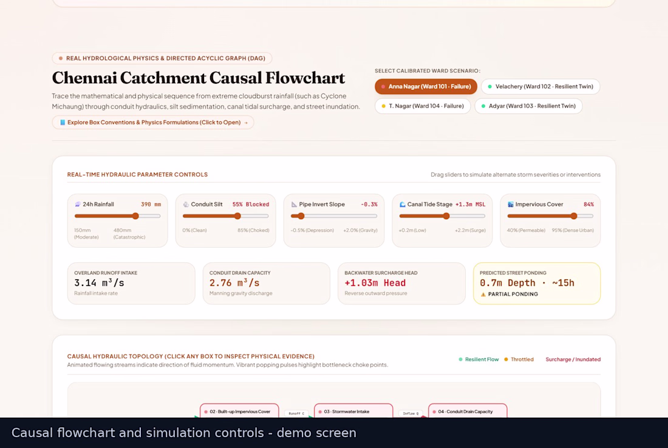Open the 02 Built-up Impervious Cover node
This screenshot has height=448, width=668.
pyautogui.click(x=239, y=410)
